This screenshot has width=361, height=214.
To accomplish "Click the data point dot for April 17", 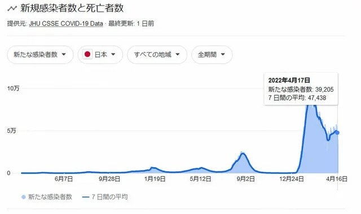I will pos(337,133).
